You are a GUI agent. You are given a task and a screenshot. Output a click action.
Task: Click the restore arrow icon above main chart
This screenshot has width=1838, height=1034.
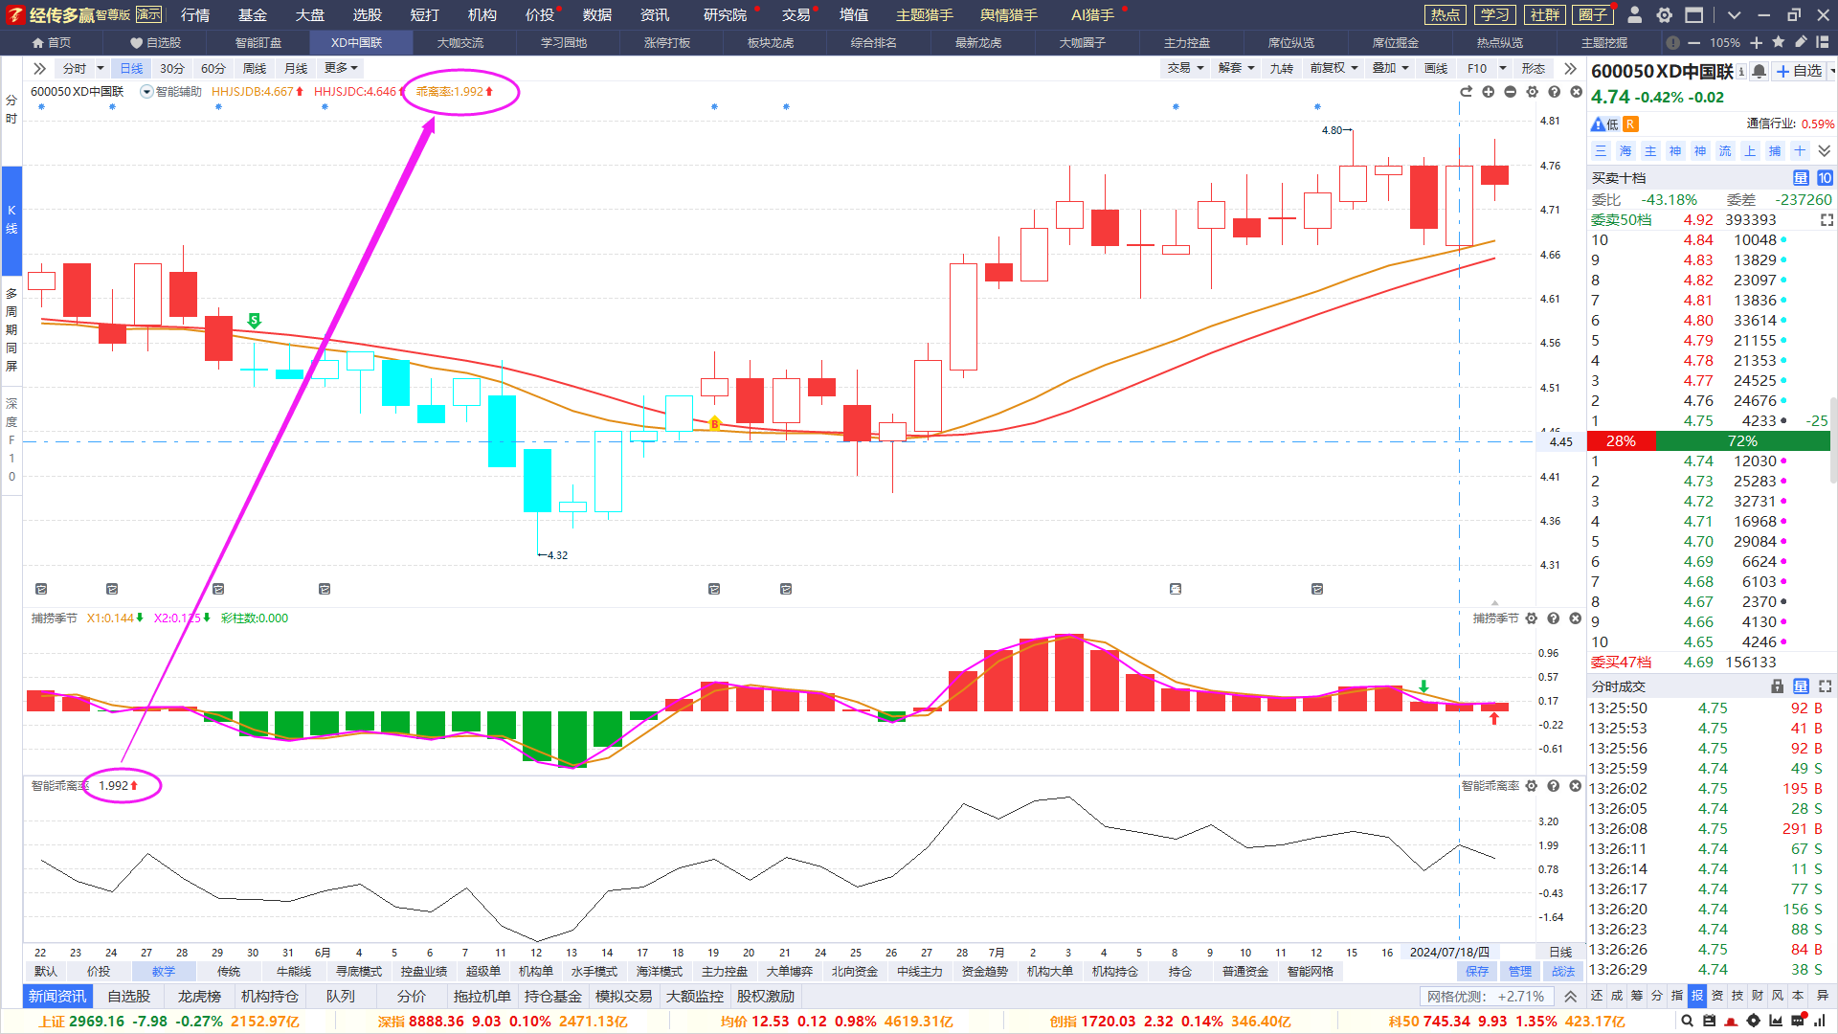[x=1466, y=92]
